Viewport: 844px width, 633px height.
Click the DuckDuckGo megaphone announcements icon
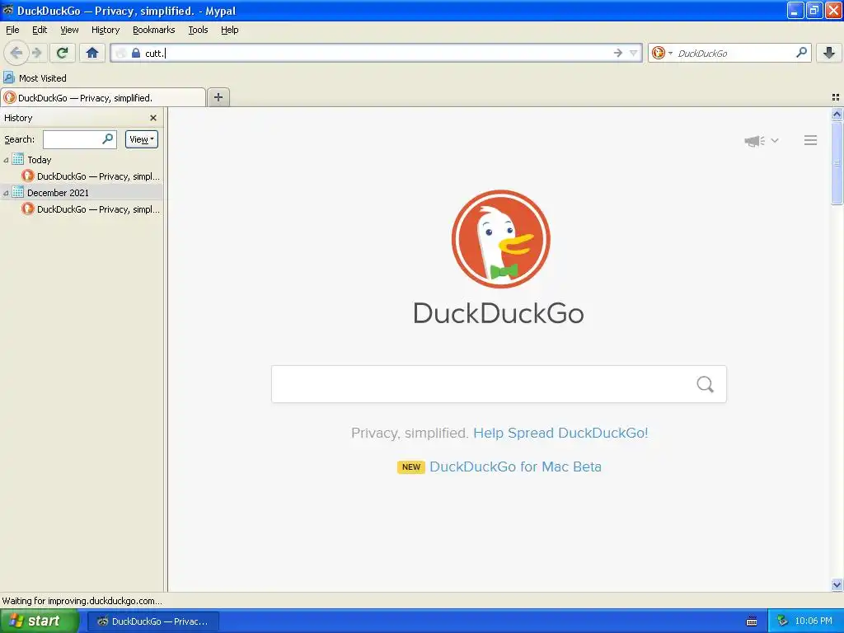pos(754,140)
